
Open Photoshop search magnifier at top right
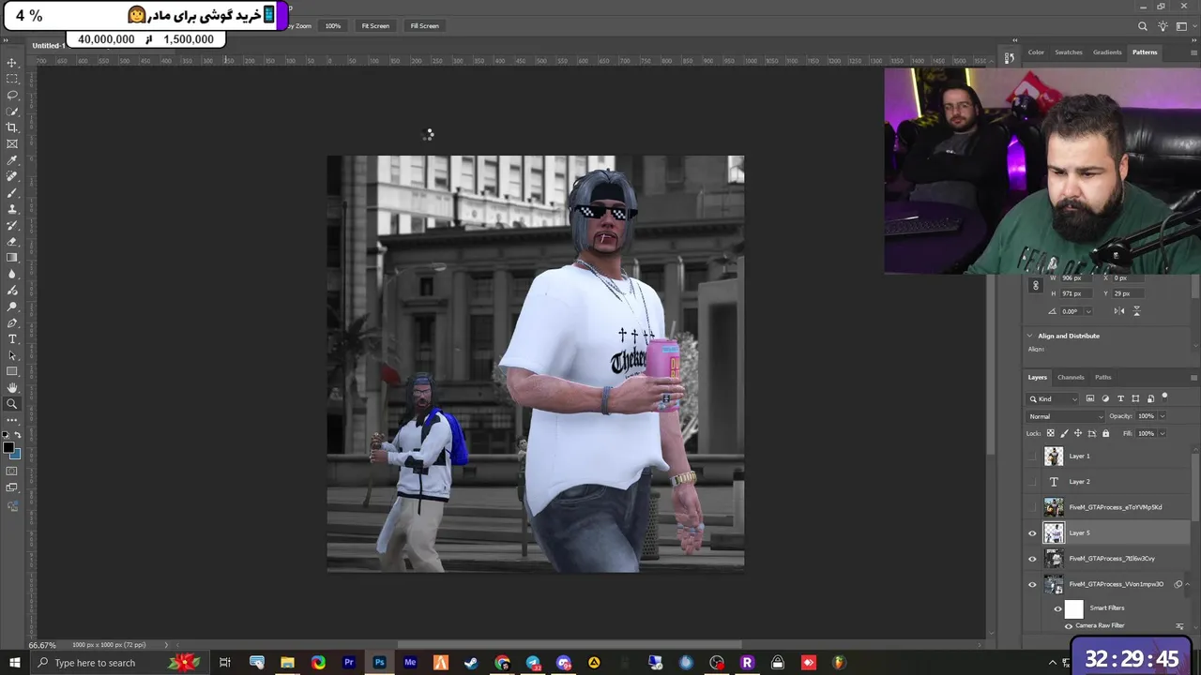click(1143, 26)
